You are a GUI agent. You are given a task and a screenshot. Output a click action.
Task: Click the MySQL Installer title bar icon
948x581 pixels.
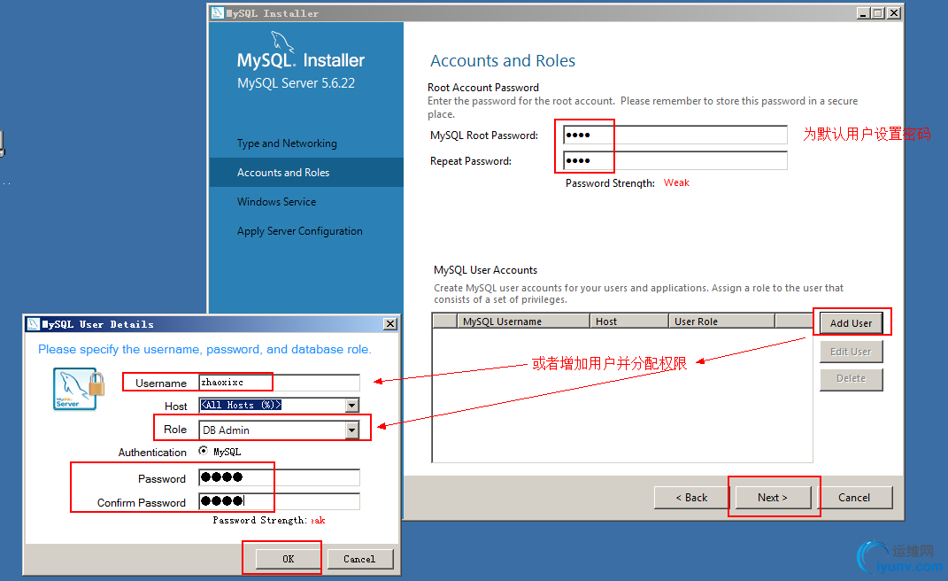pos(218,12)
